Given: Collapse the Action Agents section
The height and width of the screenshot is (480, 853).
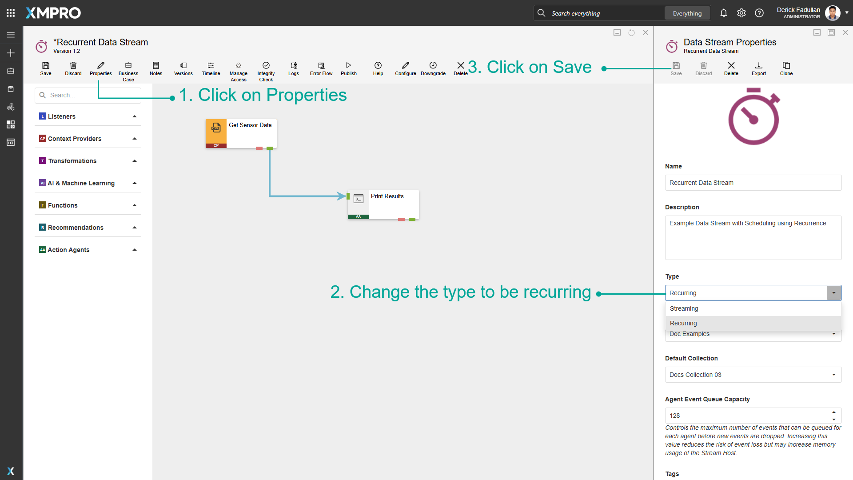Looking at the screenshot, I should click(x=134, y=249).
